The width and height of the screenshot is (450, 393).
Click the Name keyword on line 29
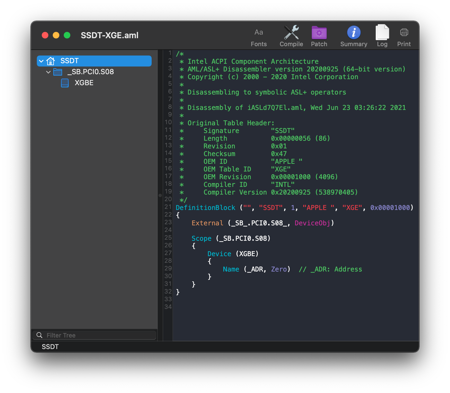[231, 269]
